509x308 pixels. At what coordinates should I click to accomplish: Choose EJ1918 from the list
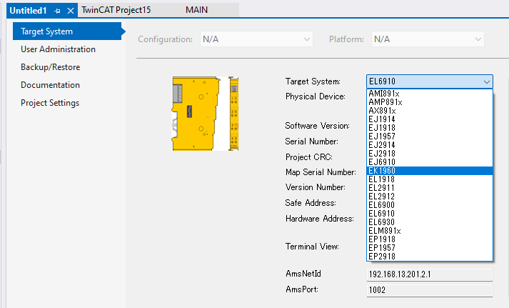[x=430, y=128]
